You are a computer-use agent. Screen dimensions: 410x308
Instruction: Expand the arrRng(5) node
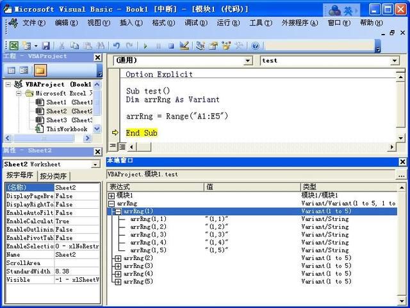[x=118, y=282]
